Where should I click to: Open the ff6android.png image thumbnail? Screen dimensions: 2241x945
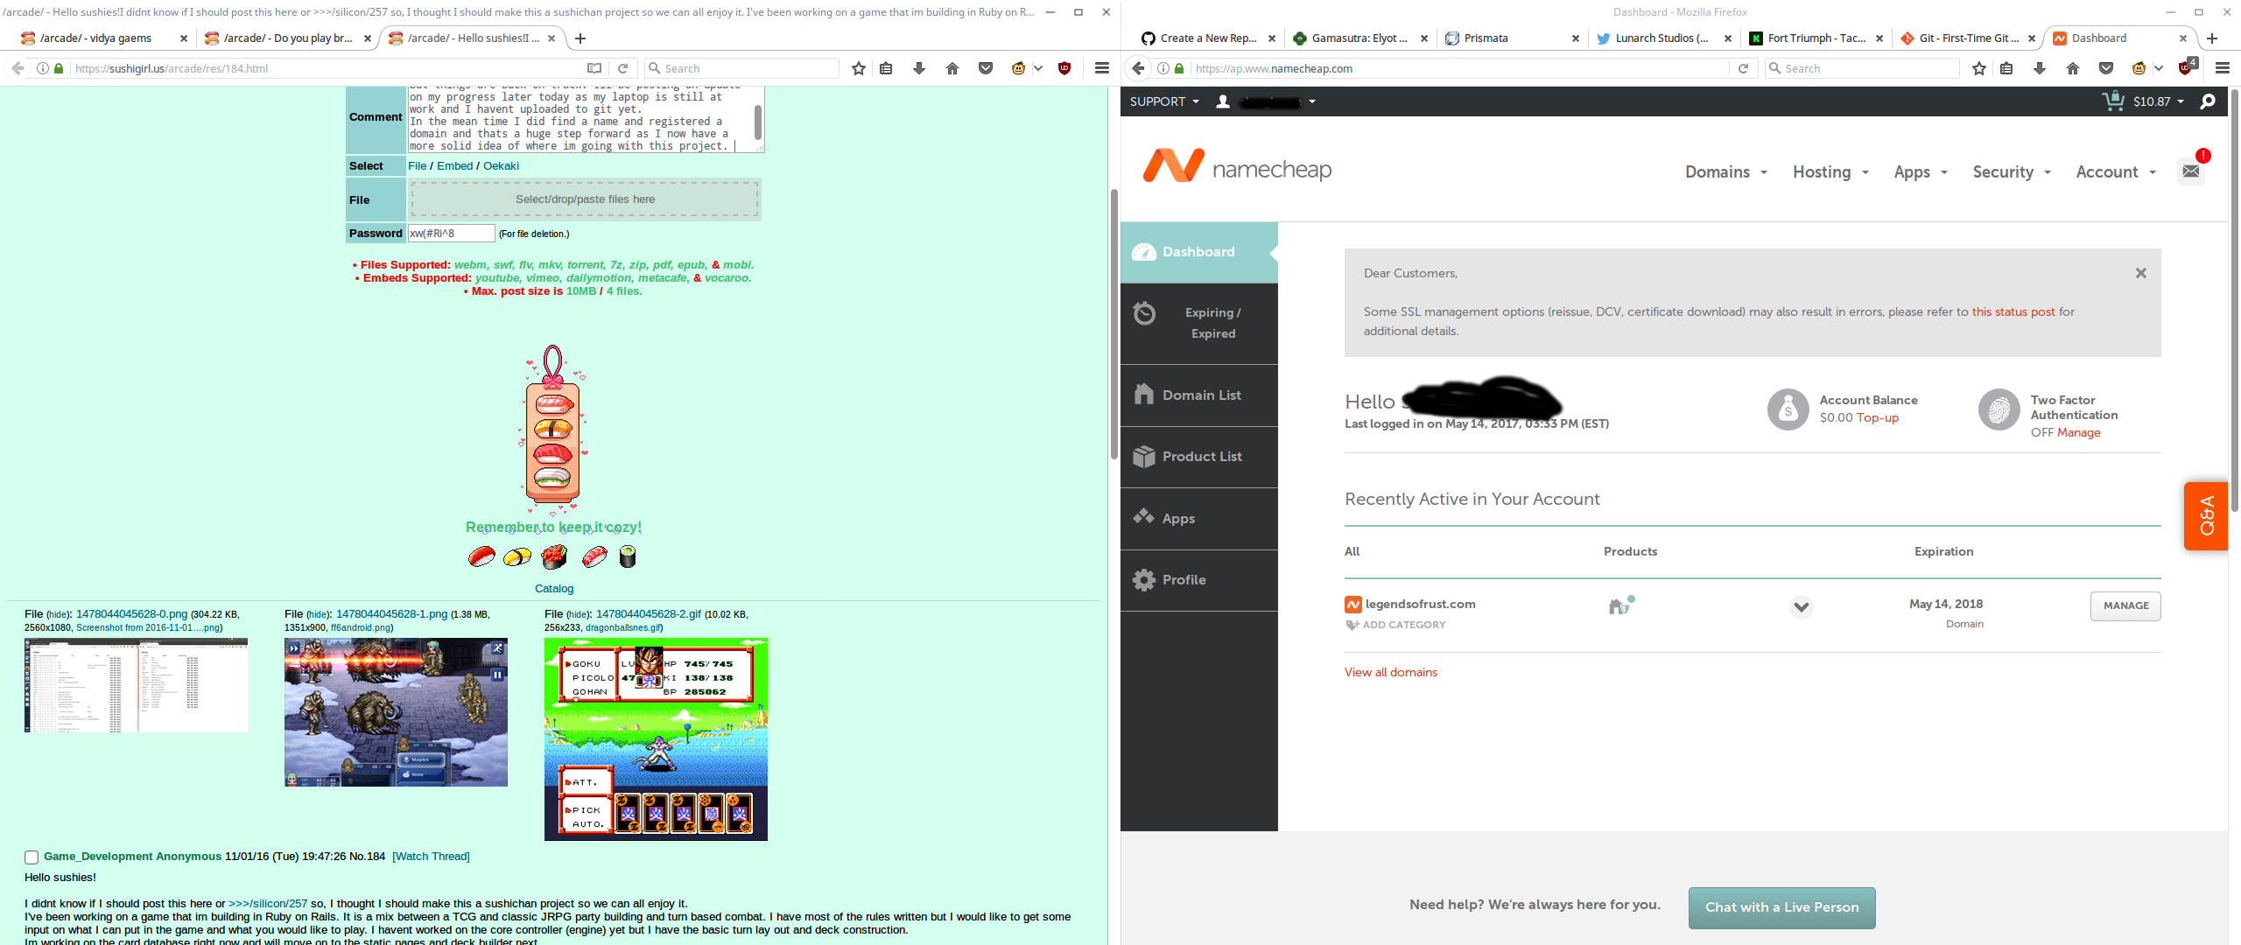tap(396, 712)
